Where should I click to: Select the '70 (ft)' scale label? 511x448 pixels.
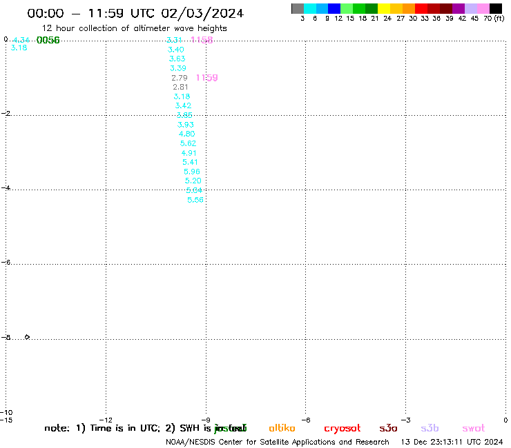pos(494,19)
